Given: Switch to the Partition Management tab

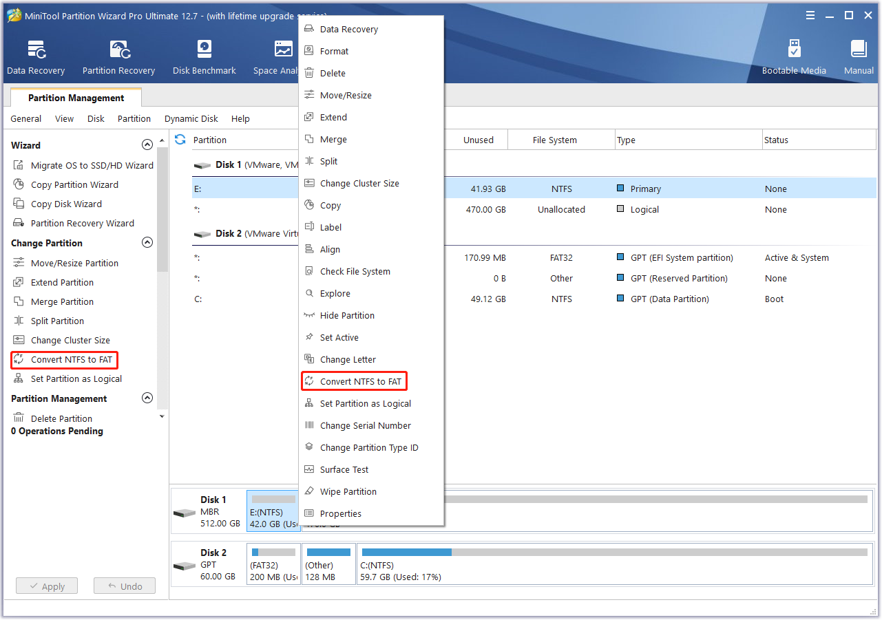Looking at the screenshot, I should [76, 98].
